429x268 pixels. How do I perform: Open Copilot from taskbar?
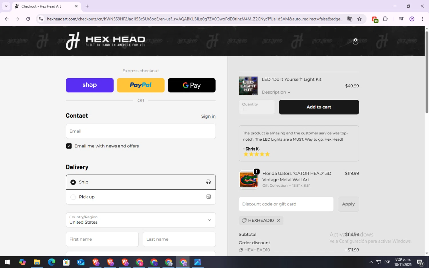pos(22,262)
